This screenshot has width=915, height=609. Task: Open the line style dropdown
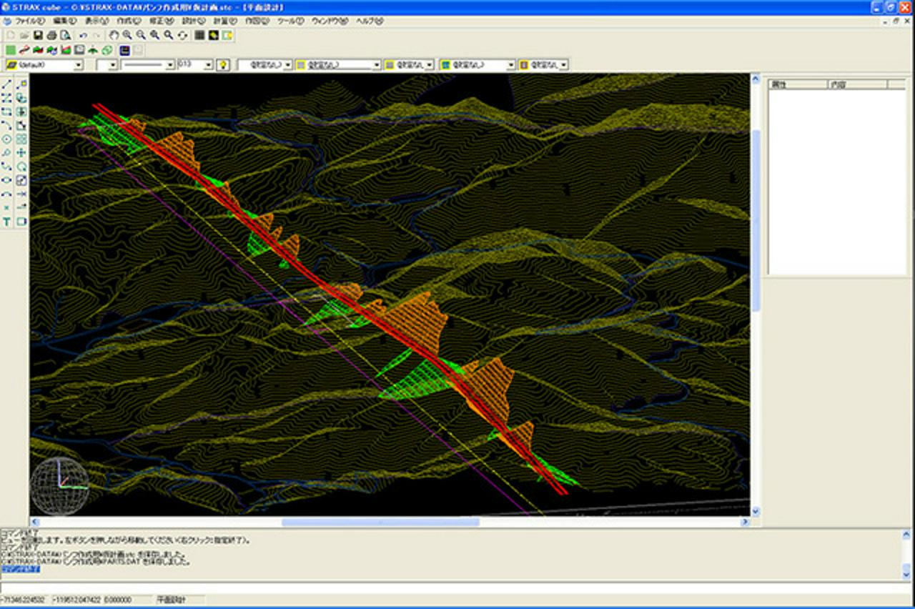click(170, 64)
